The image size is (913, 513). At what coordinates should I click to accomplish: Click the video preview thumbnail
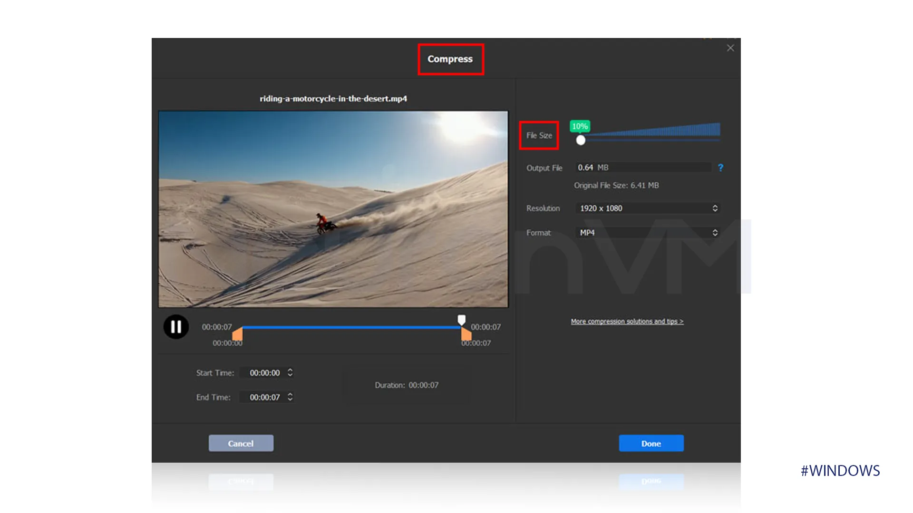pos(333,209)
